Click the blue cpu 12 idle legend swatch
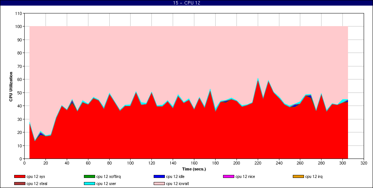 click(159, 176)
